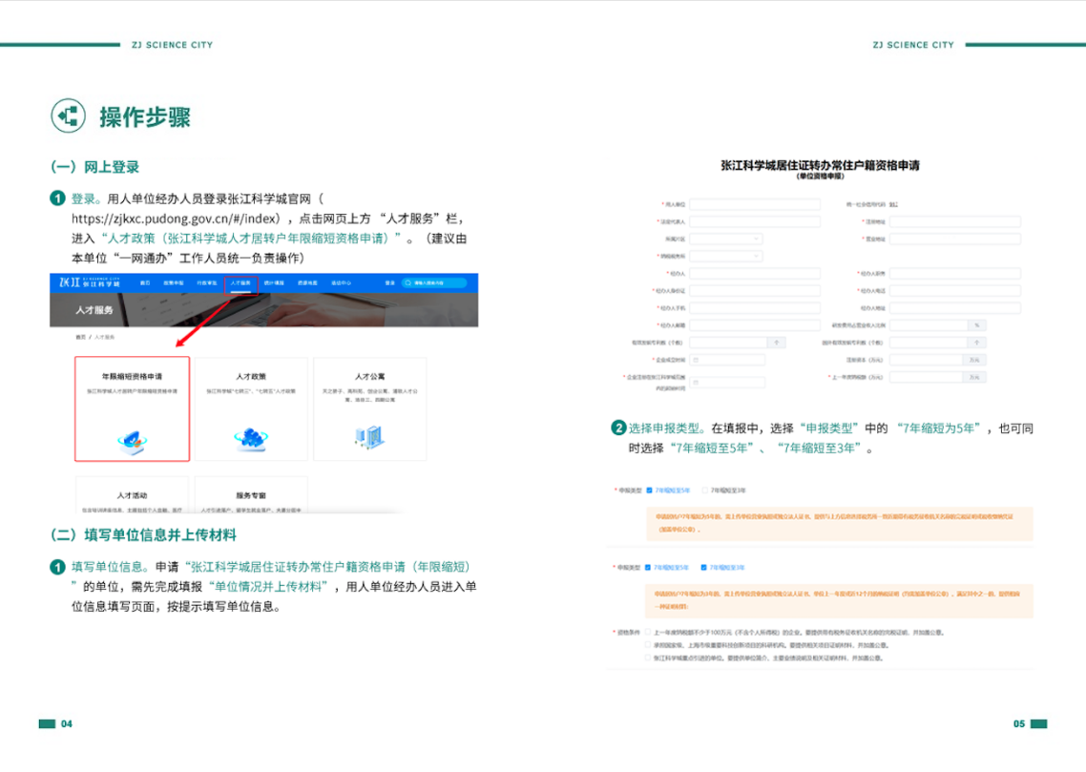Open the 企业成立时间 date field

tap(727, 360)
